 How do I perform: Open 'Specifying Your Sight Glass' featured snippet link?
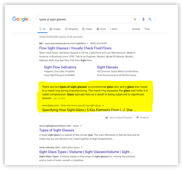(x=89, y=110)
